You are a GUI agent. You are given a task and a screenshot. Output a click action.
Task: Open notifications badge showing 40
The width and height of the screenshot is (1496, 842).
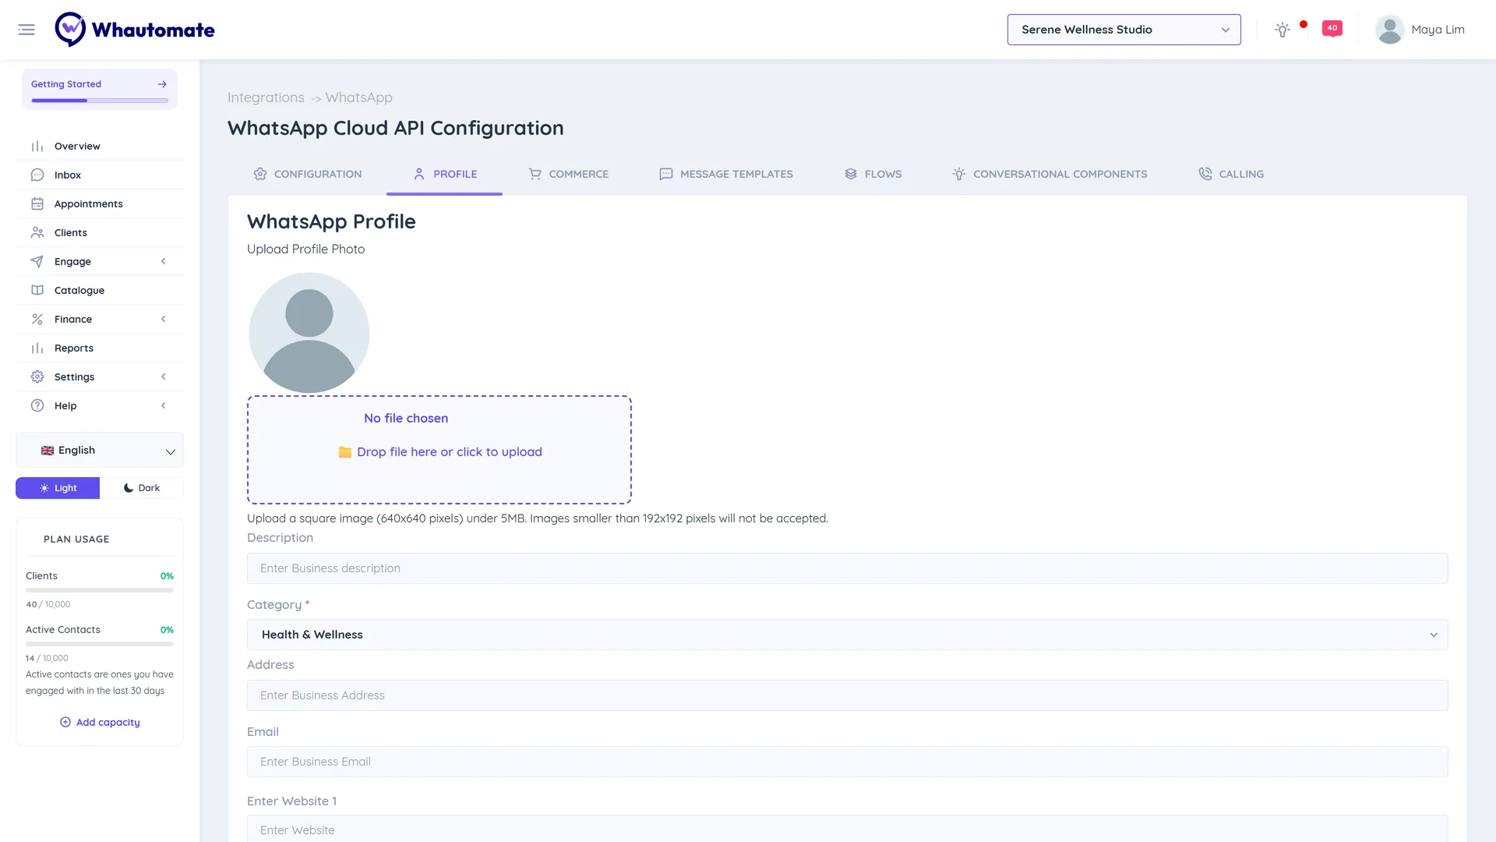[1332, 28]
